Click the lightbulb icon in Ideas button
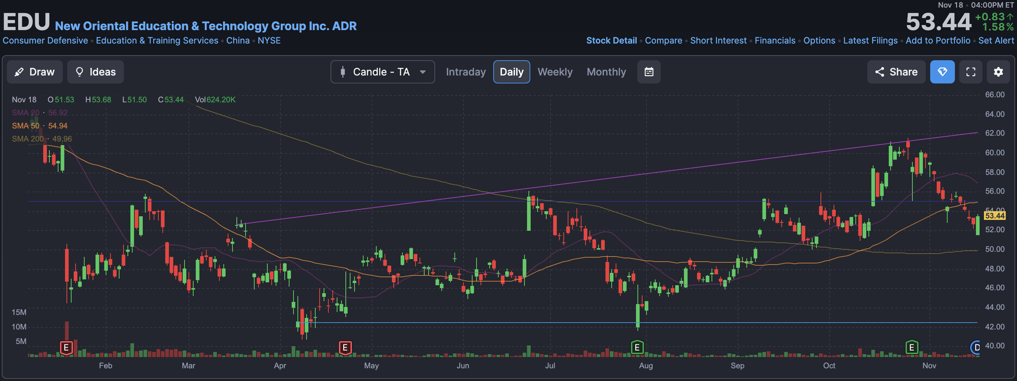Viewport: 1017px width, 381px height. point(79,72)
